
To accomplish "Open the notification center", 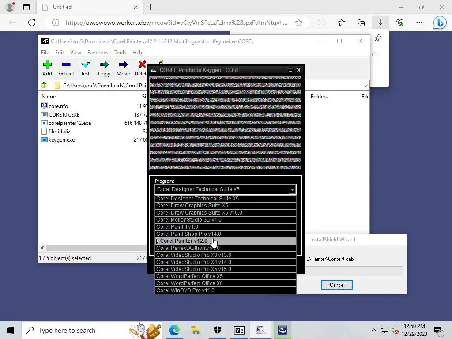I will (x=438, y=330).
